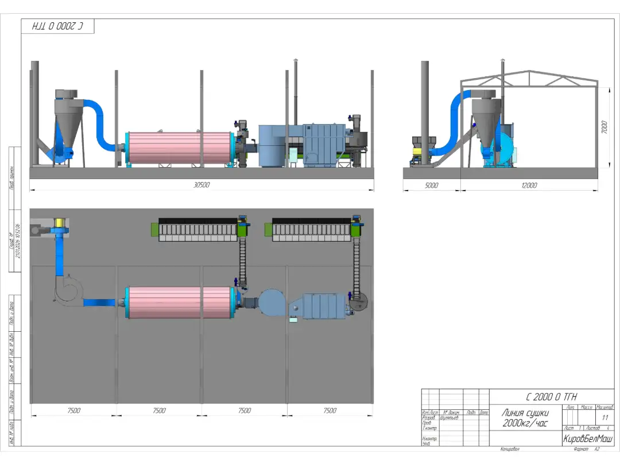
Task: Select the Линия сушки 2000кг/час title text
Action: 525,418
